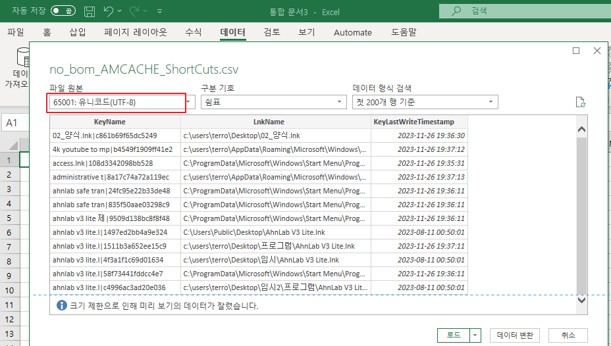
Task: Click the refresh preview document icon
Action: 580,103
